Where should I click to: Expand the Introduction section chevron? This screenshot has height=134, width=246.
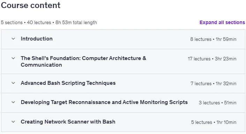13,39
